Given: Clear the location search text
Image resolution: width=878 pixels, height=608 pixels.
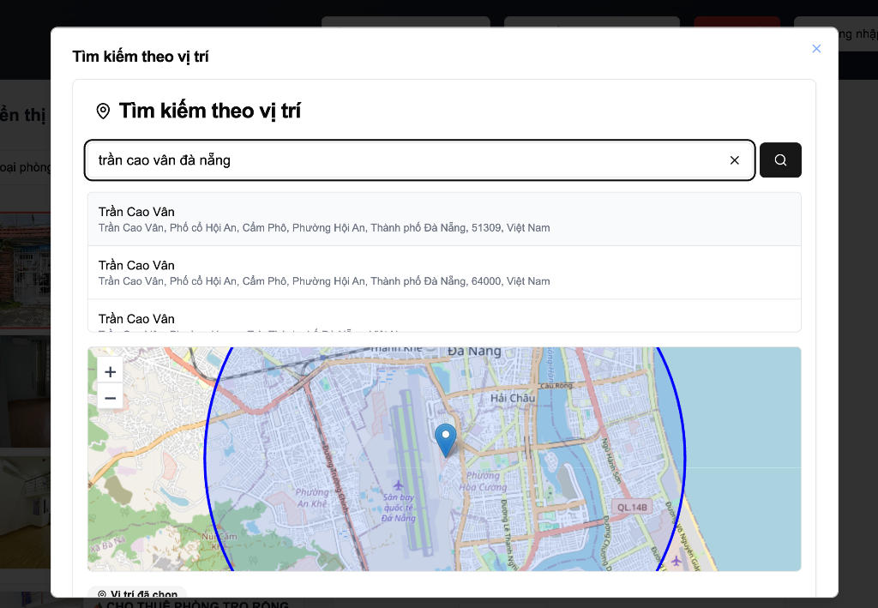Looking at the screenshot, I should point(734,160).
